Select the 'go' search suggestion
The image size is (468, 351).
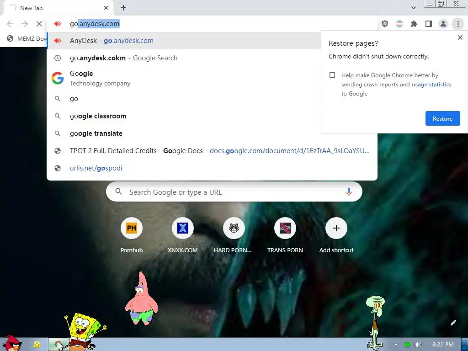pos(184,99)
